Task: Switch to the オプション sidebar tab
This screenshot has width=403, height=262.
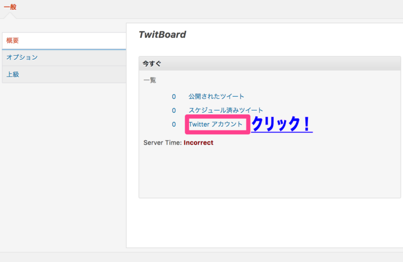Action: [x=64, y=57]
